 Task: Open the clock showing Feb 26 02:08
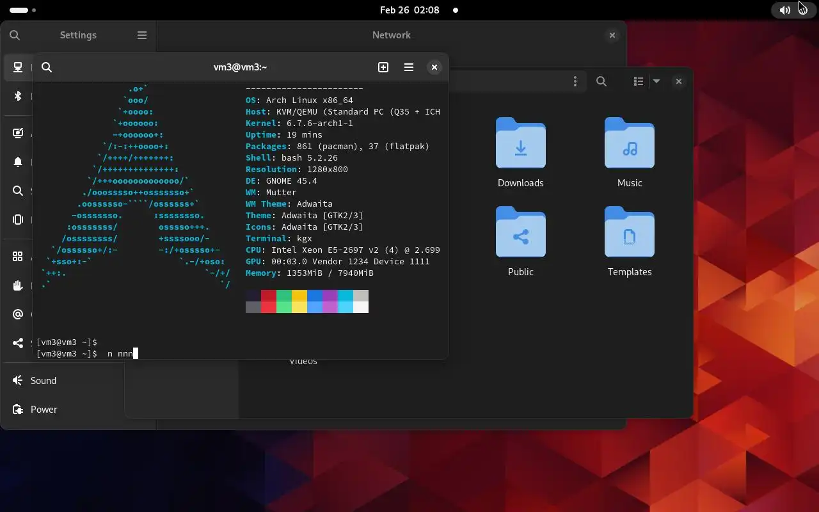409,10
